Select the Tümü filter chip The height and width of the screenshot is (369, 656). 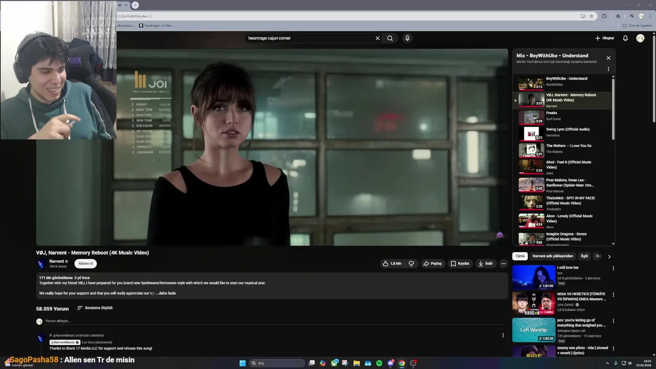coord(520,256)
